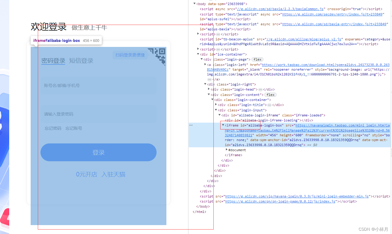Click the 忘记密码 link
The height and width of the screenshot is (234, 392).
(53, 128)
